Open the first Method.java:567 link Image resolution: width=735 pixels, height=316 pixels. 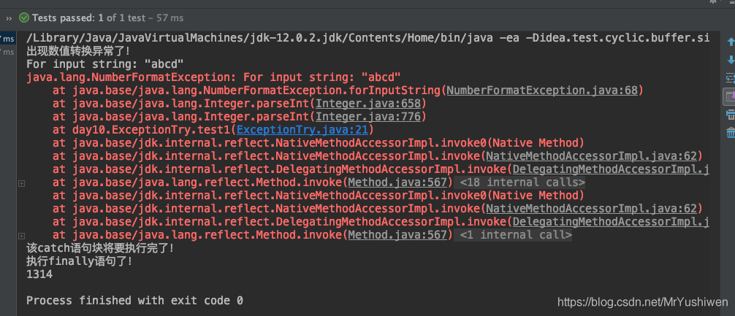pyautogui.click(x=397, y=182)
